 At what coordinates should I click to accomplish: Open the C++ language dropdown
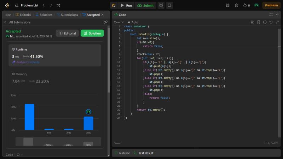(x=119, y=22)
